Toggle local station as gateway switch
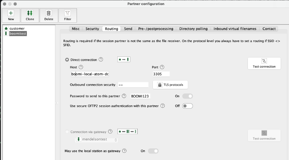289x160 pixels. pyautogui.click(x=153, y=151)
